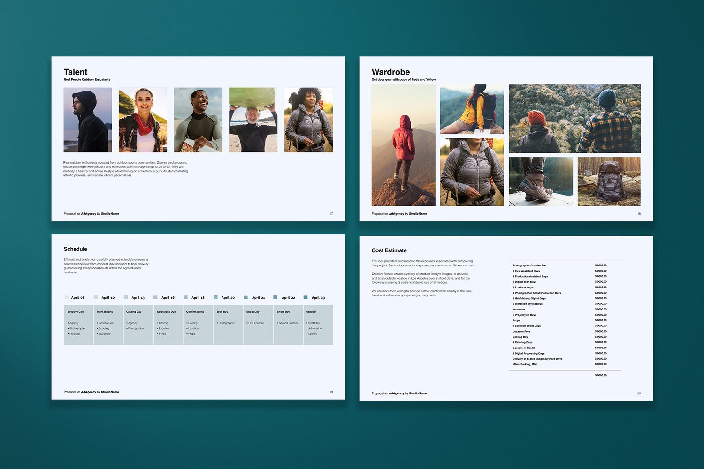Pick the color square beside April 29
Image resolution: width=704 pixels, height=469 pixels.
click(306, 297)
